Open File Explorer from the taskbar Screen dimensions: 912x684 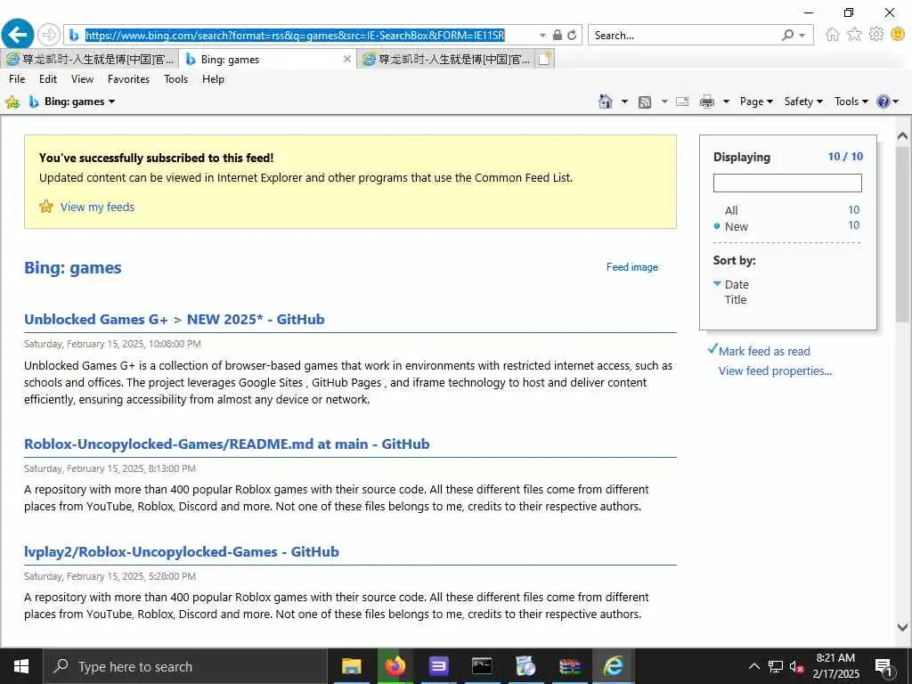pyautogui.click(x=351, y=666)
